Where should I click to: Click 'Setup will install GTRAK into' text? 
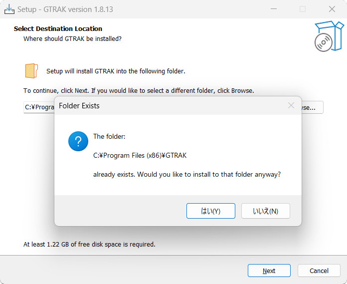tap(116, 71)
